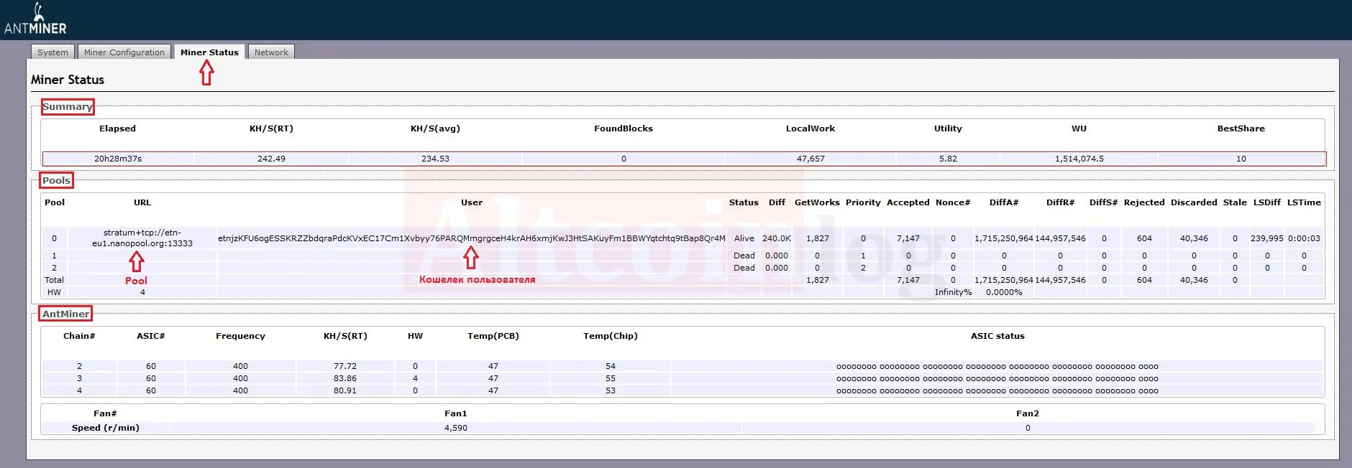Screen dimensions: 1352x468
Task: Click the ASIC# column header
Action: pyautogui.click(x=151, y=336)
